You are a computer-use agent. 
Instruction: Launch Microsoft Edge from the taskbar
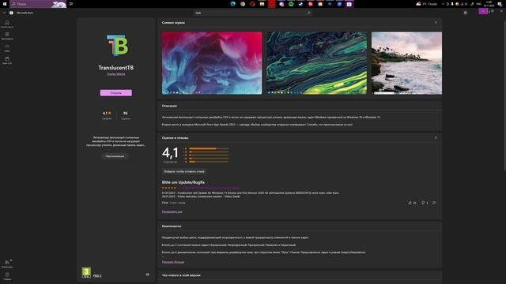pyautogui.click(x=233, y=4)
